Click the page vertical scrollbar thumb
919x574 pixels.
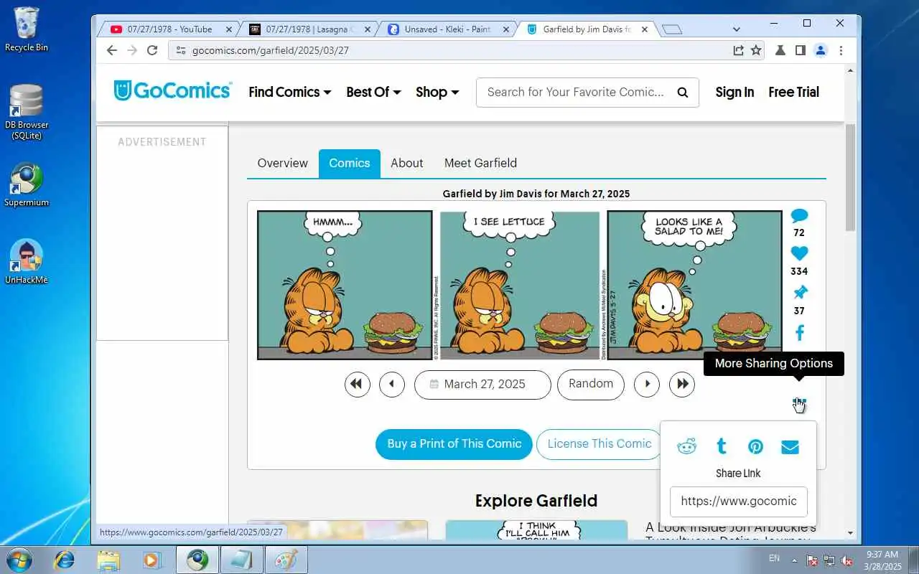coord(851,177)
